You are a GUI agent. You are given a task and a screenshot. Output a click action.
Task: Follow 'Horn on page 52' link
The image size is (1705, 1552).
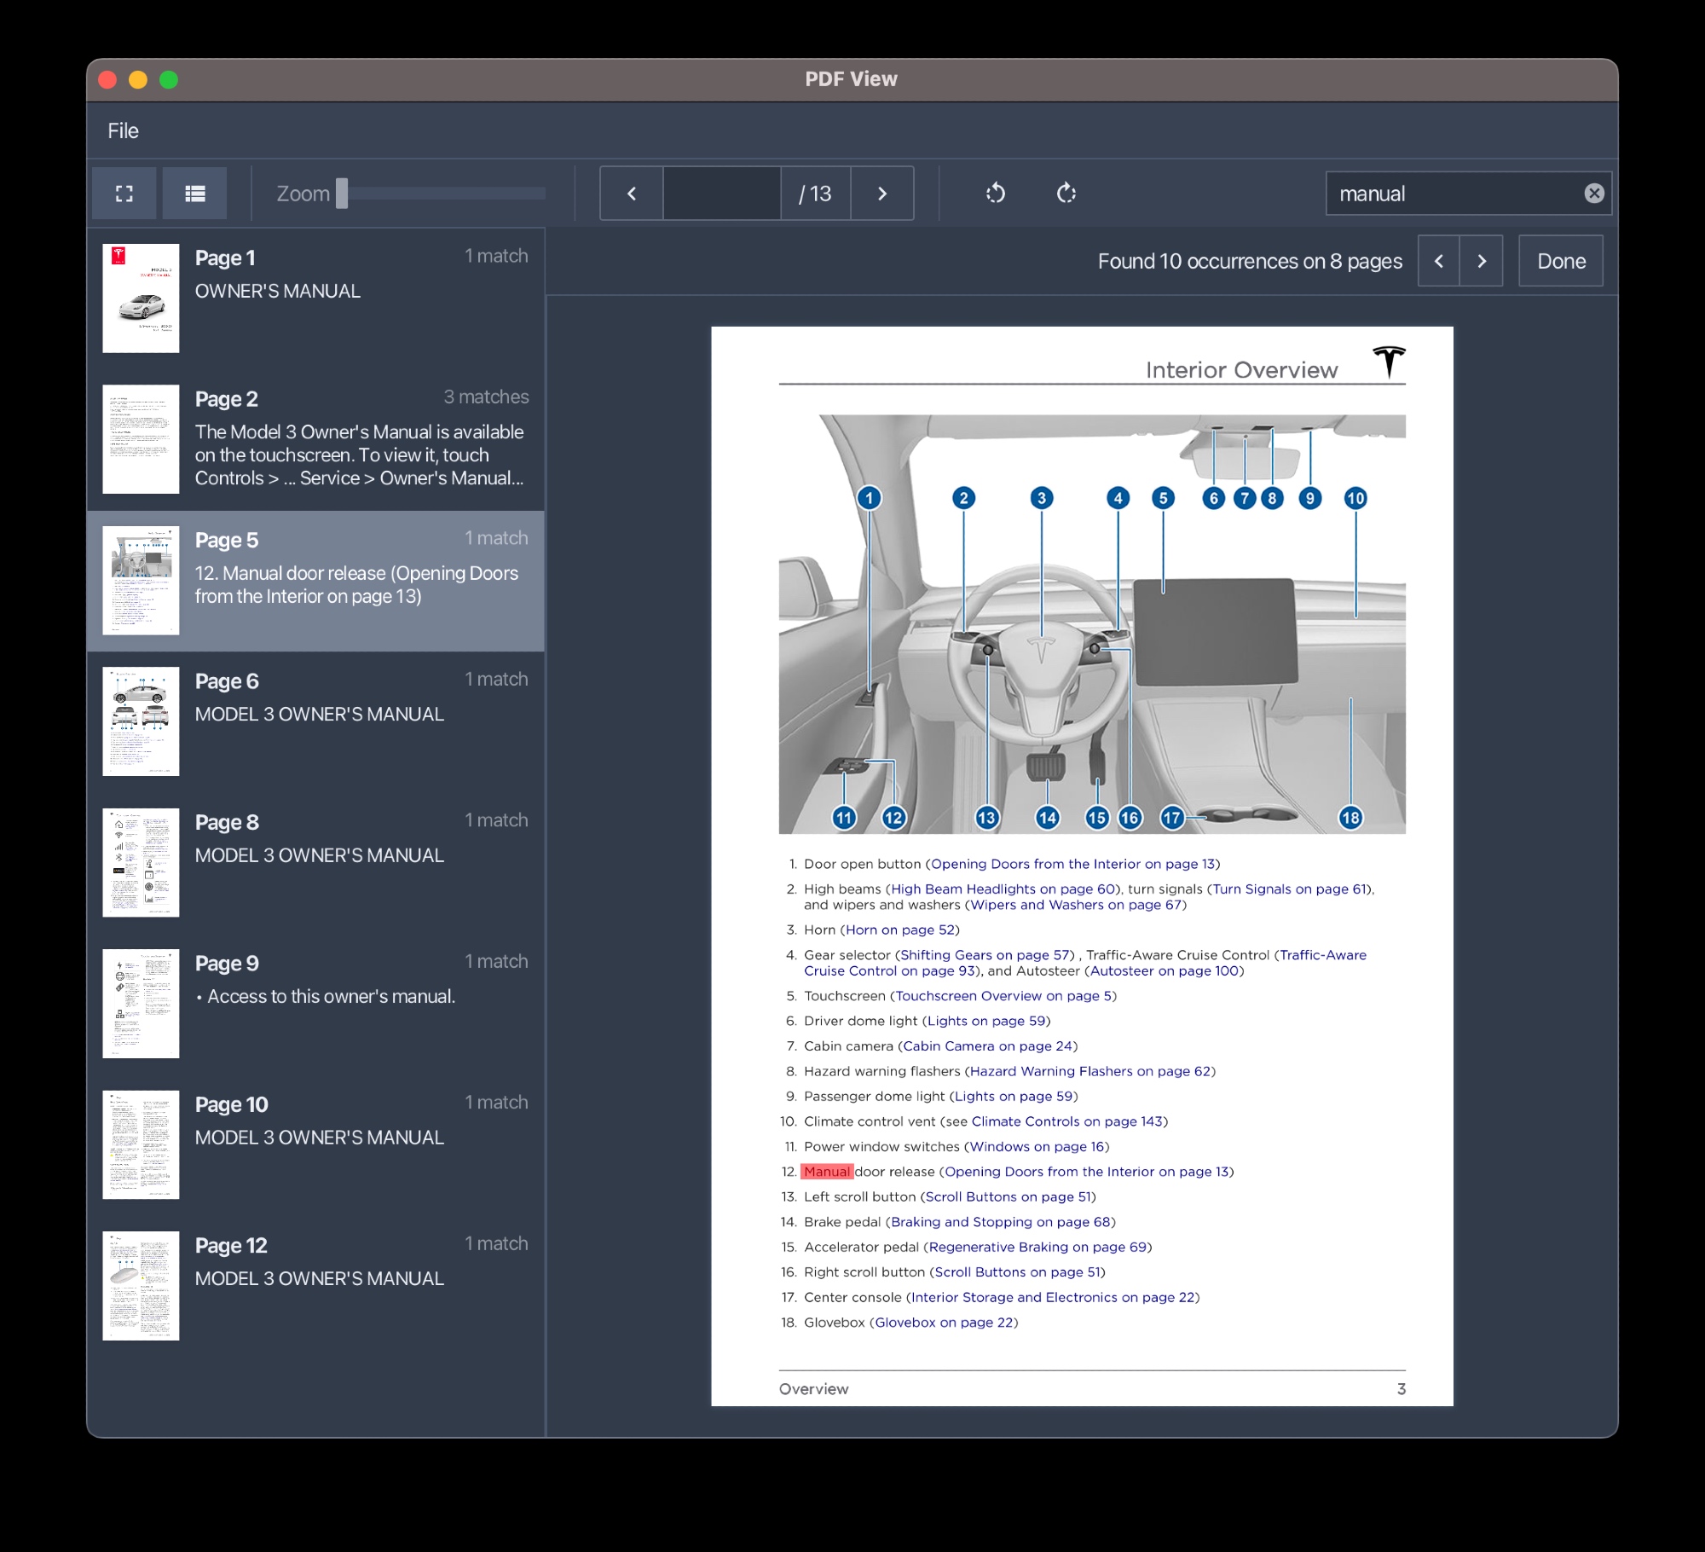coord(899,929)
